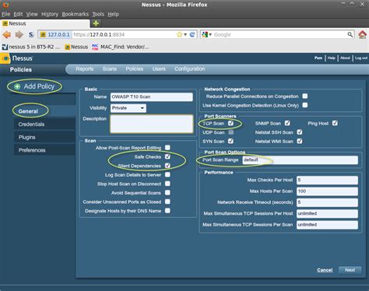This screenshot has width=369, height=291.
Task: Go to Firefox home page icon
Action: click(363, 34)
